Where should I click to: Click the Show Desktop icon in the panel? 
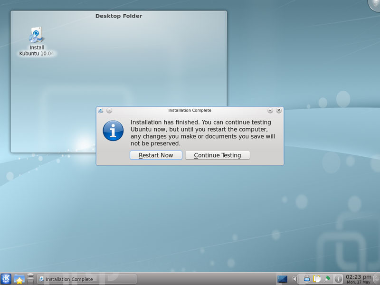[282, 279]
